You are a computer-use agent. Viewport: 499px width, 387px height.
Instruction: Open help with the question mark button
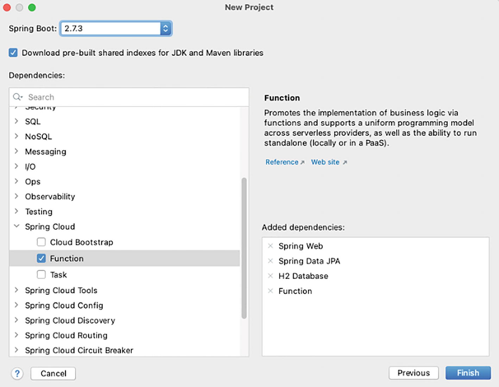(17, 373)
